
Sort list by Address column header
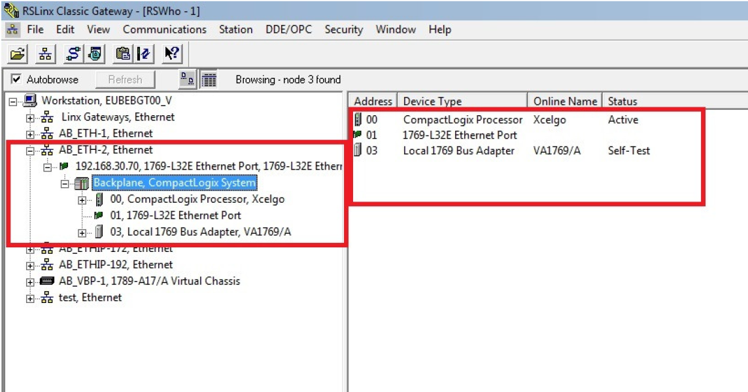click(373, 101)
